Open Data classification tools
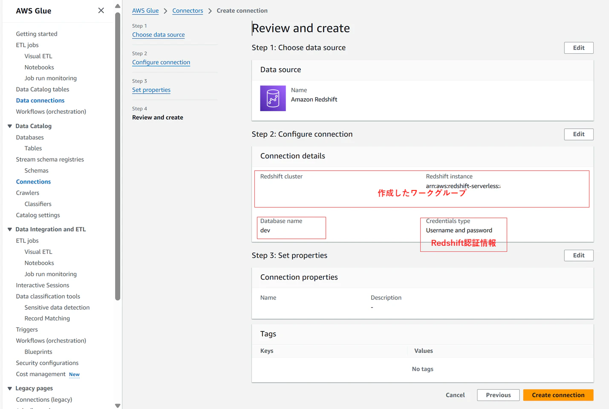609x409 pixels. [48, 296]
